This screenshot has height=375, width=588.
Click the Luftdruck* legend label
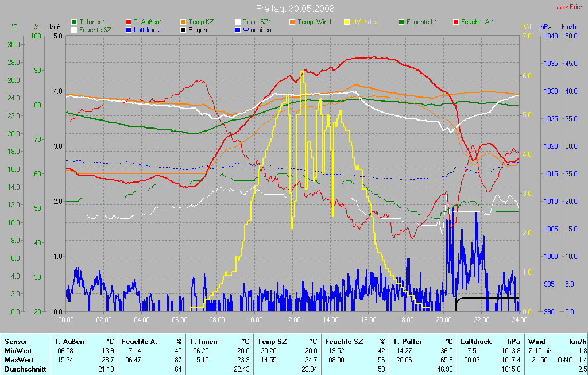(x=148, y=30)
